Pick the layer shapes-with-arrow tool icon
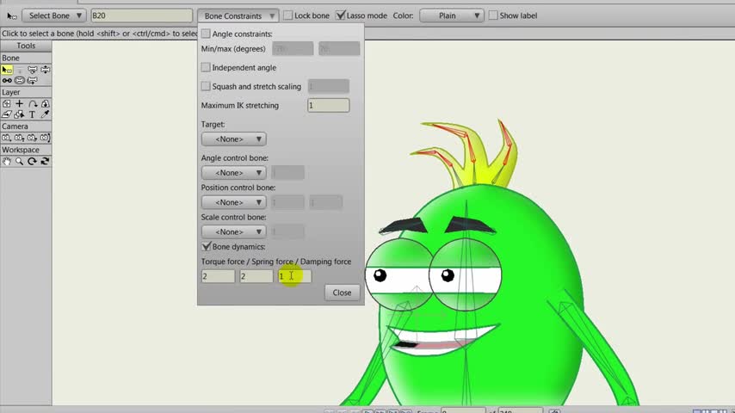The width and height of the screenshot is (735, 413). (20, 114)
